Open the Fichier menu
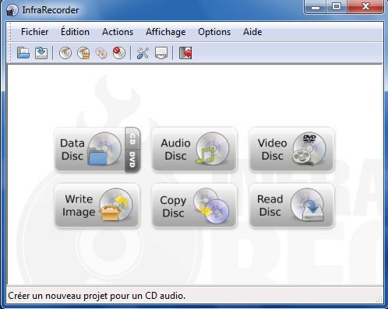 click(x=34, y=32)
